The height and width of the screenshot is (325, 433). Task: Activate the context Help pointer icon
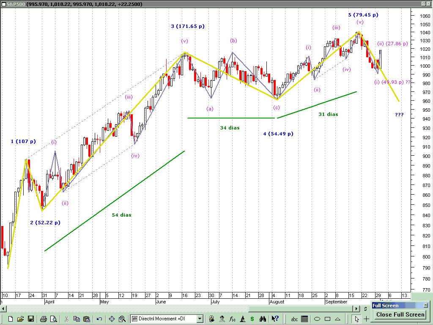click(x=275, y=319)
